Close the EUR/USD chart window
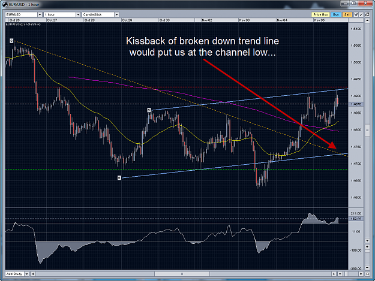375x281 pixels. tap(365, 4)
